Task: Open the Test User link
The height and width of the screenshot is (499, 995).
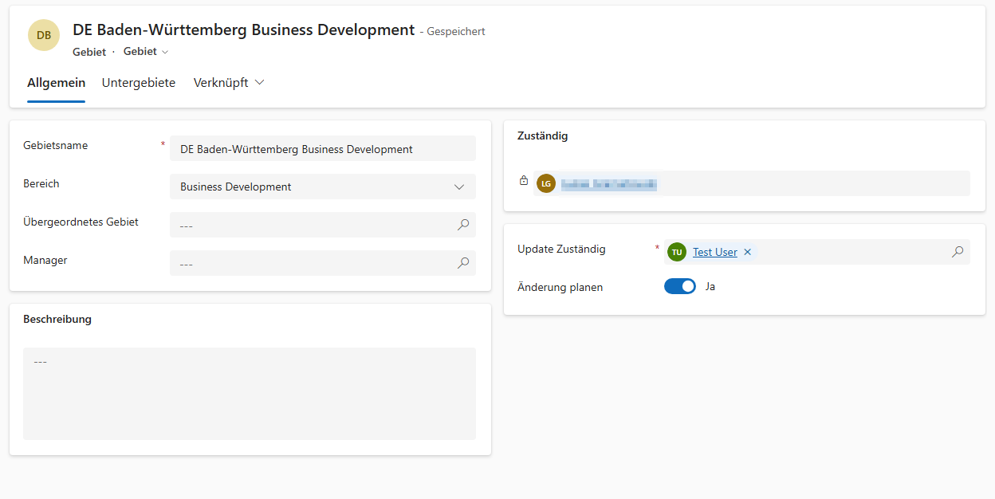Action: pos(714,252)
